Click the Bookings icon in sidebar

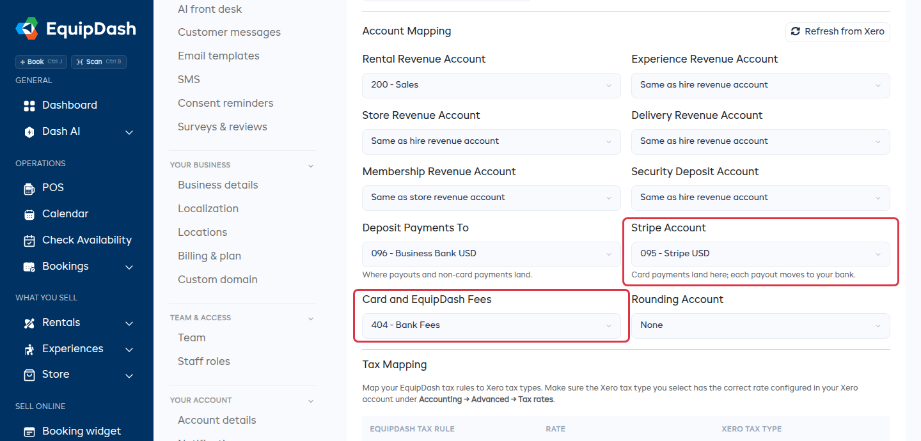click(x=29, y=267)
